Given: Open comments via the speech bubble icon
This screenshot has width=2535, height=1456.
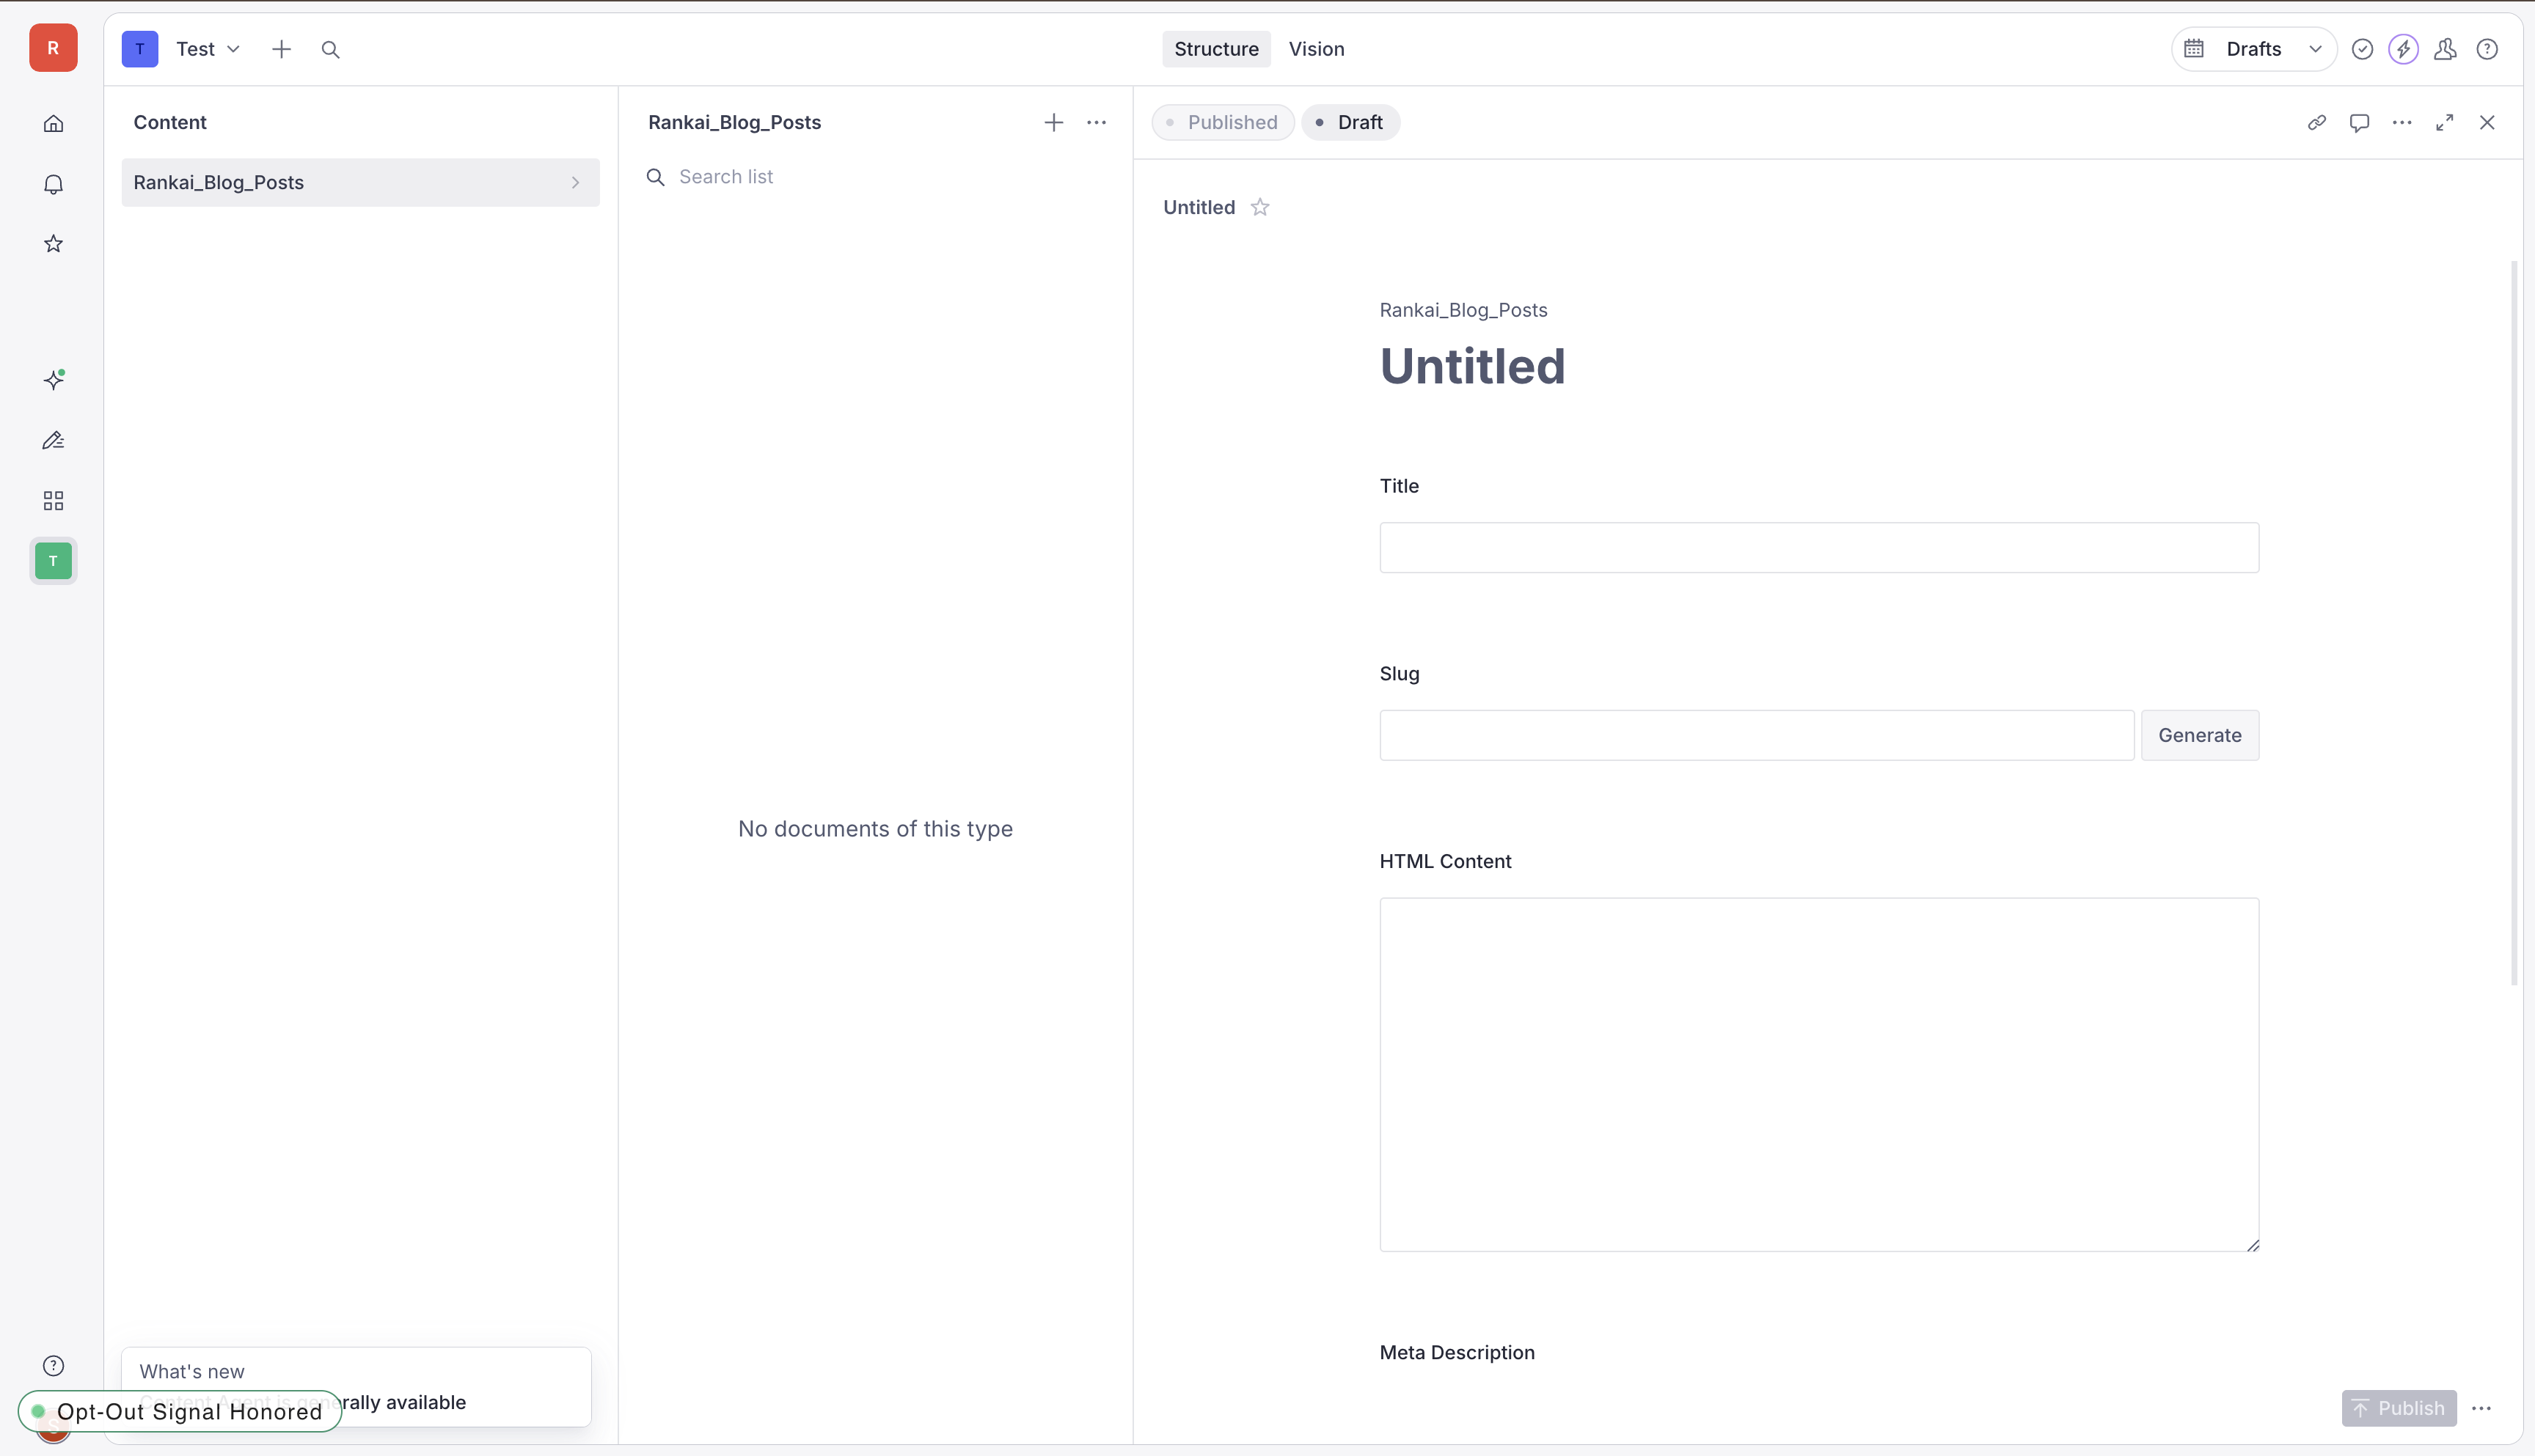Looking at the screenshot, I should [2359, 122].
